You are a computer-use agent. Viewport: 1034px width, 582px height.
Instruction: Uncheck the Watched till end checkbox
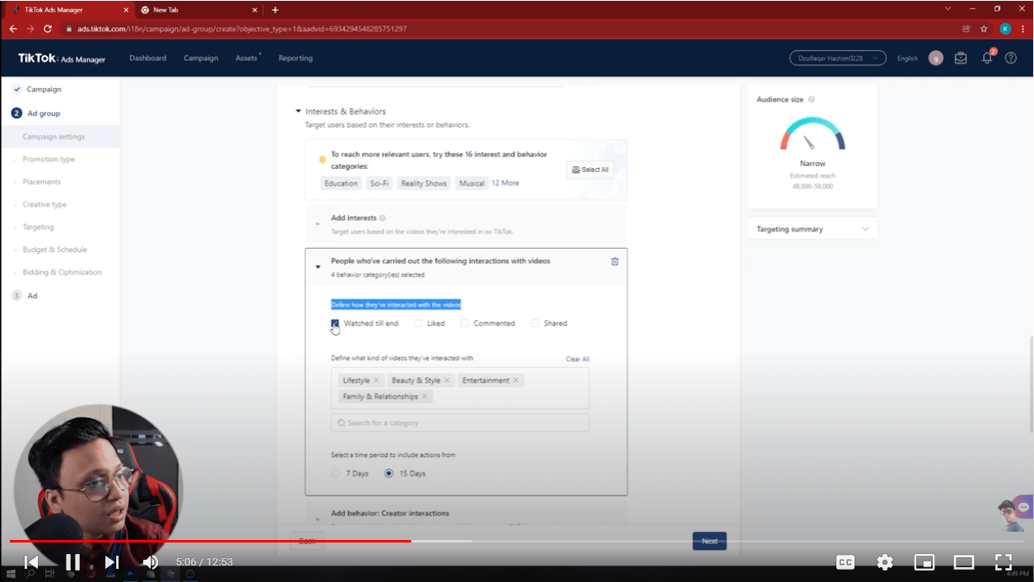335,324
